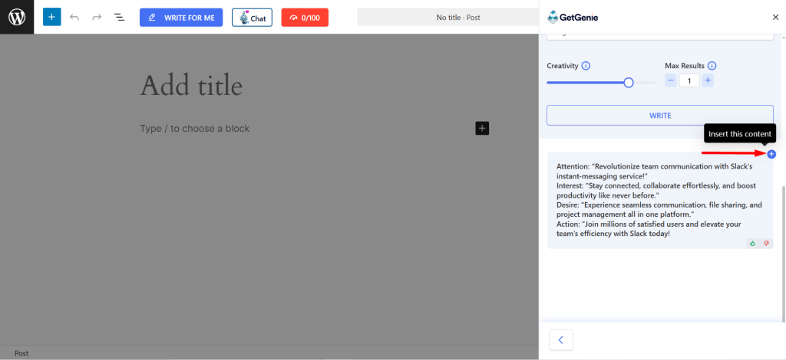
Task: Click the GetGenie panel vertical scrollbar
Action: pyautogui.click(x=784, y=254)
